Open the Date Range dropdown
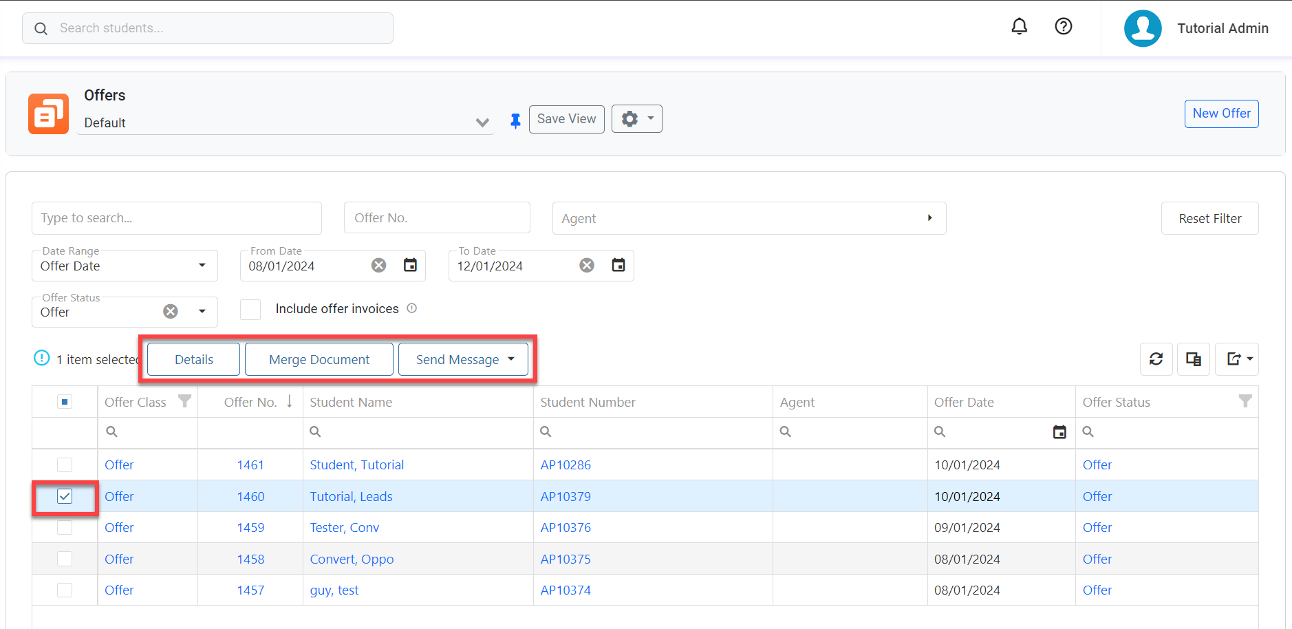The height and width of the screenshot is (629, 1292). coord(202,266)
